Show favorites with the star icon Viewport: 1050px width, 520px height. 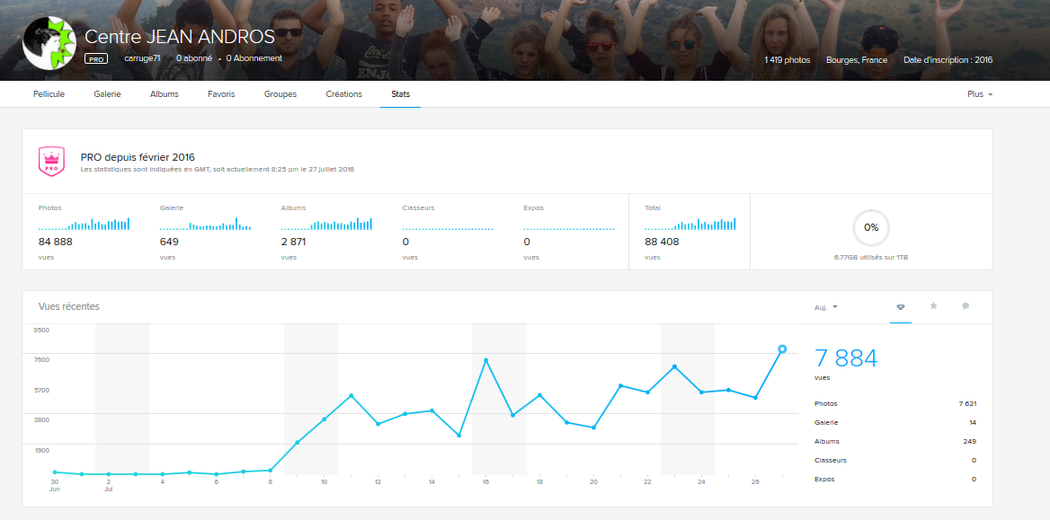click(933, 306)
